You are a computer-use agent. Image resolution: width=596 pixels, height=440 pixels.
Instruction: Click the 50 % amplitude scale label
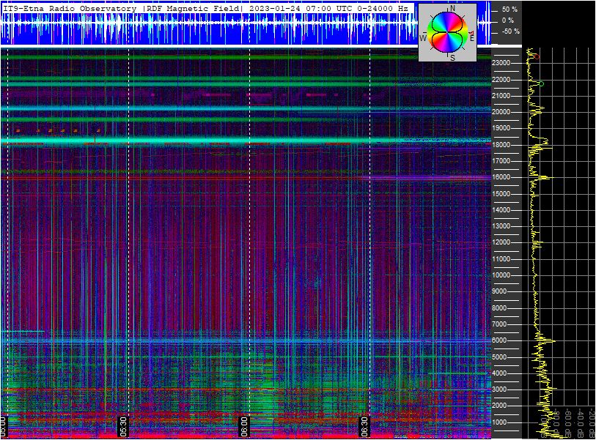[509, 10]
